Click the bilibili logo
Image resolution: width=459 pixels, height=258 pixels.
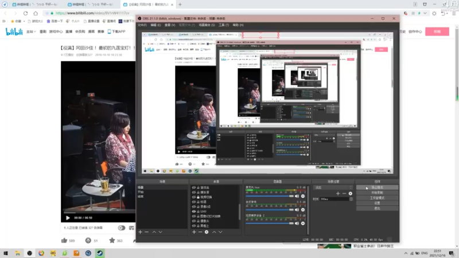pos(14,32)
